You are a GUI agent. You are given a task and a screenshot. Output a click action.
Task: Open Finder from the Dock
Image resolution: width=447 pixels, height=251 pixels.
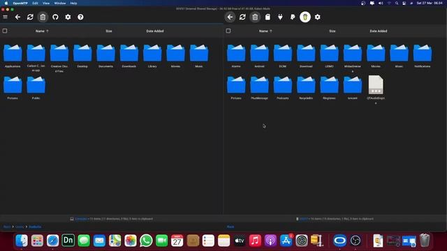click(22, 241)
